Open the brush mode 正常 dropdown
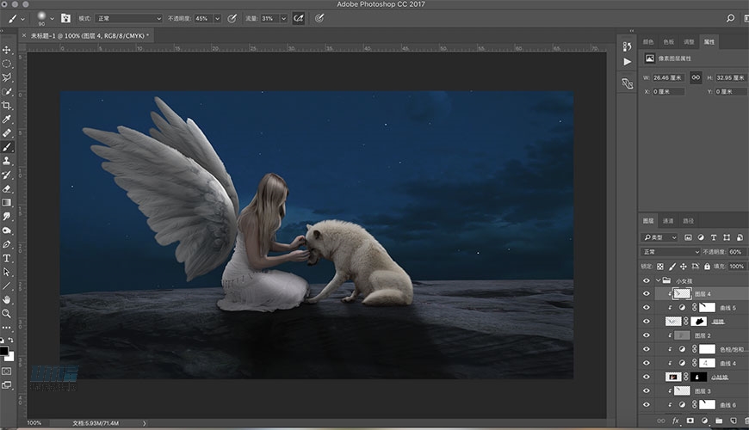 (129, 18)
